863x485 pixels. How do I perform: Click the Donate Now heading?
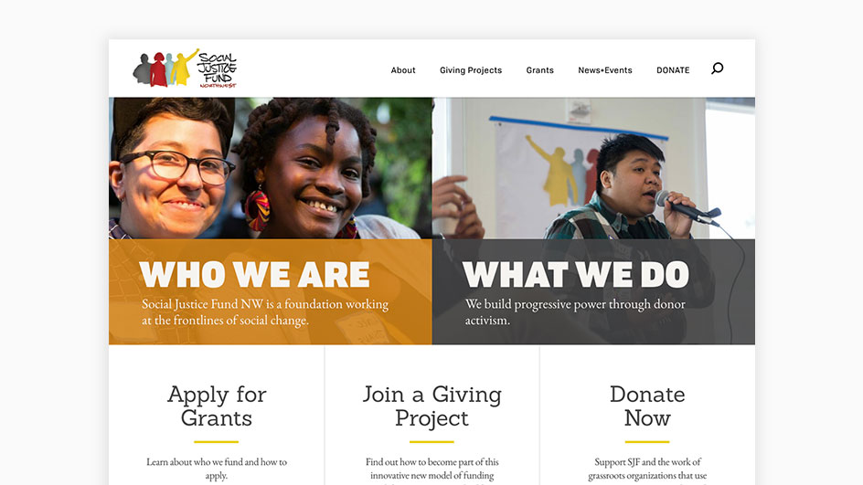pos(647,406)
